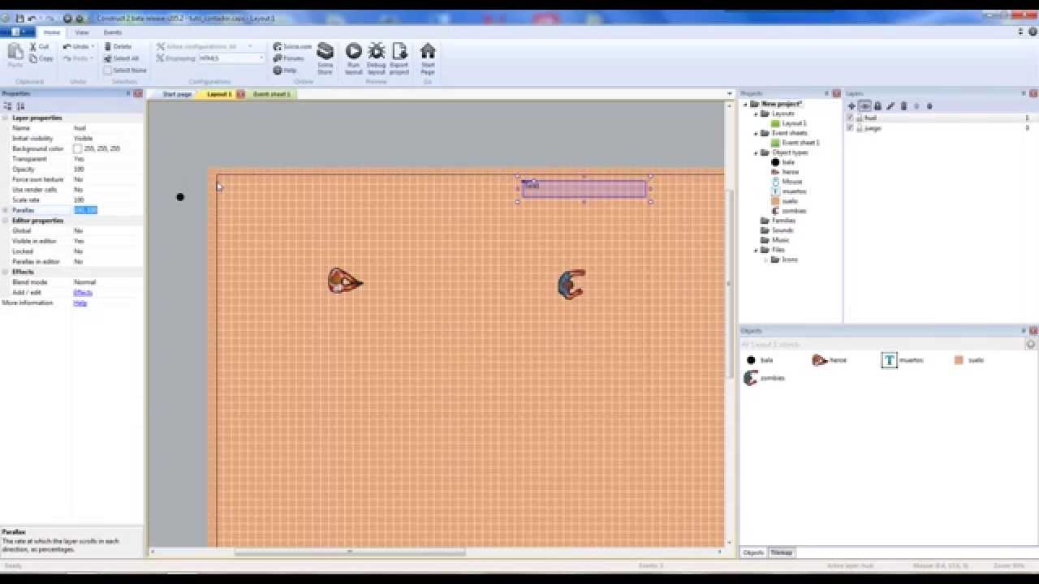The height and width of the screenshot is (584, 1039).
Task: Toggle visibility checkbox of juego layer
Action: point(850,128)
